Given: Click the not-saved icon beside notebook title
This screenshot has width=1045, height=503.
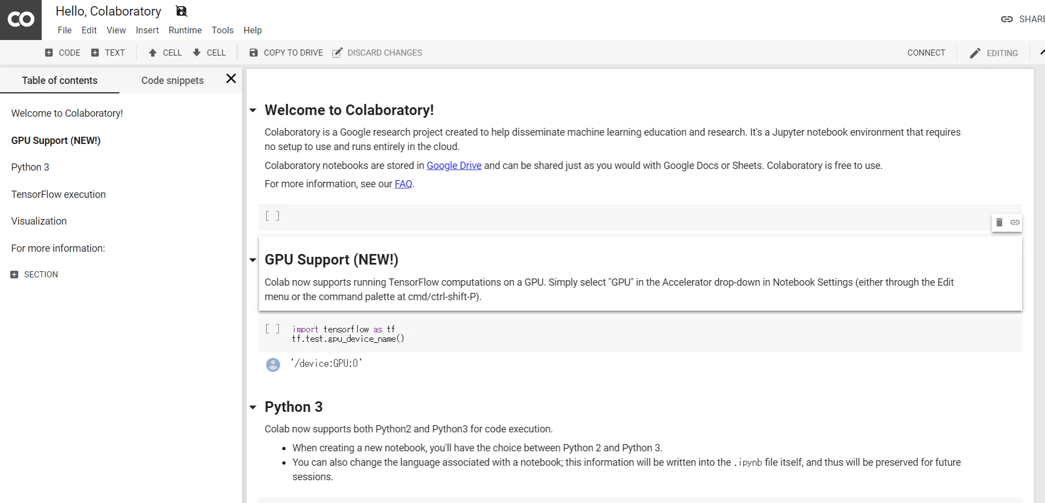Looking at the screenshot, I should [181, 11].
